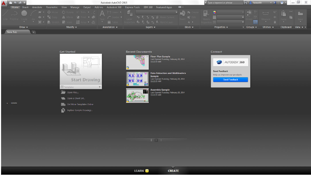Screen dimensions: 311x175
Task: Expand the Layers panel
Action: 150,27
